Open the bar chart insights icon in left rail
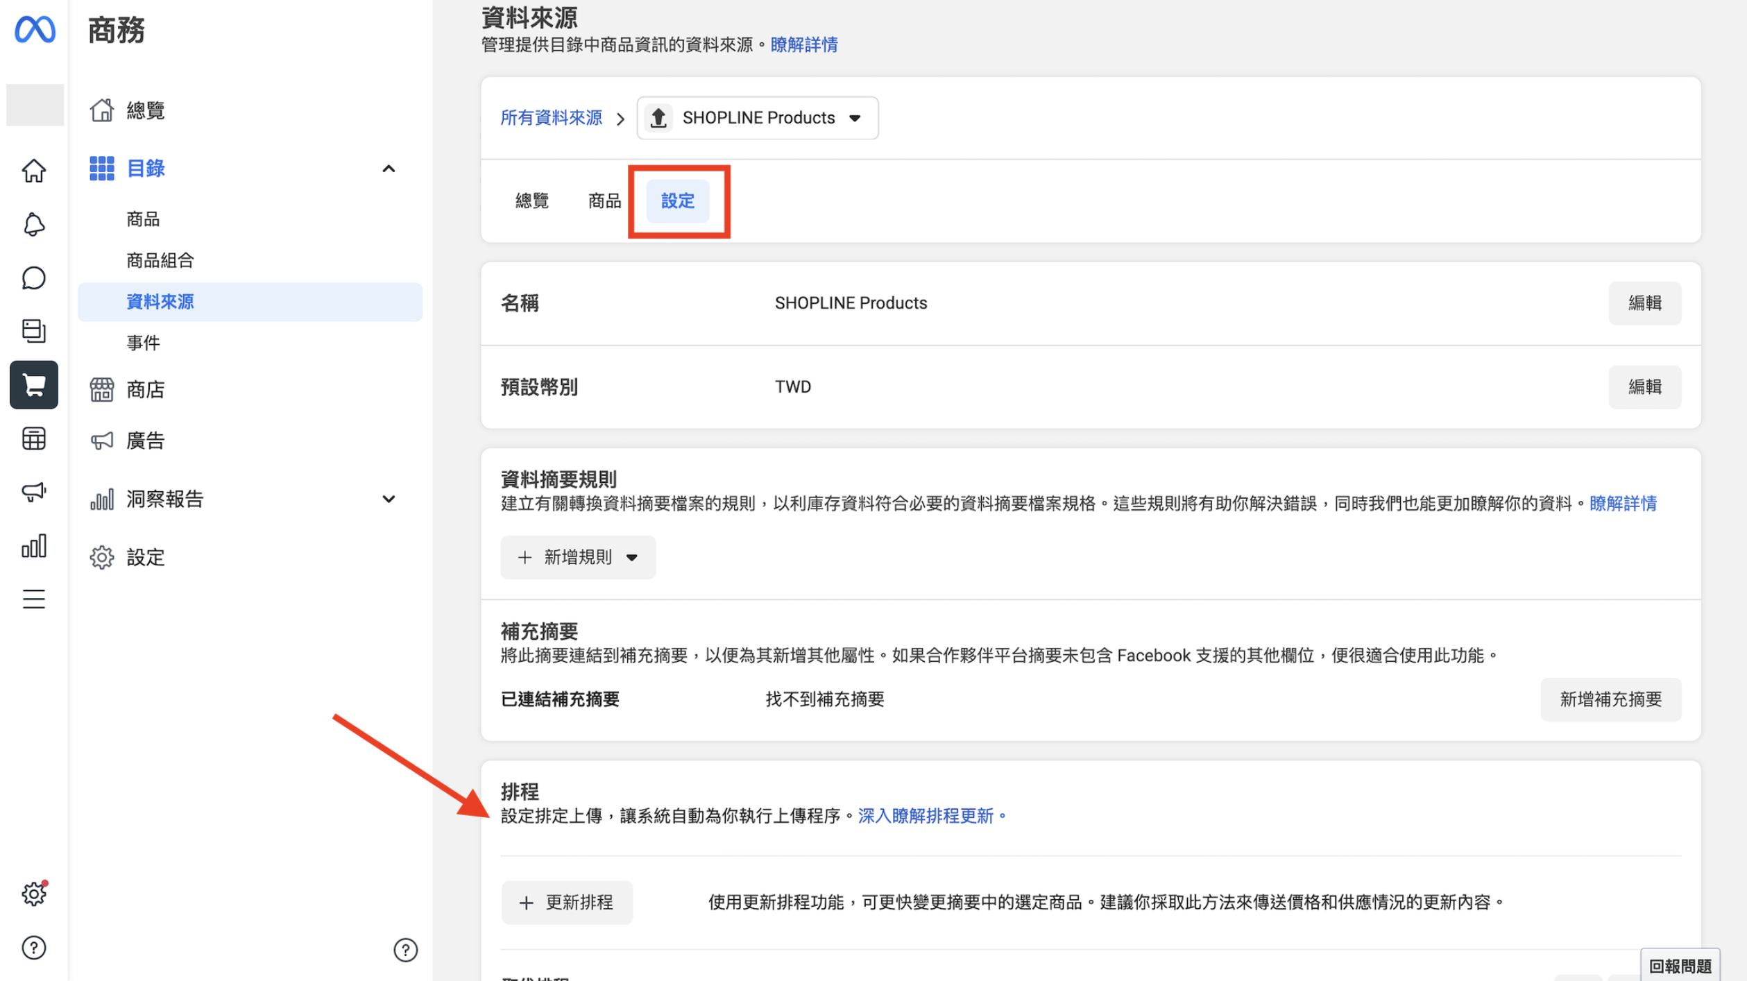1747x981 pixels. [x=33, y=546]
